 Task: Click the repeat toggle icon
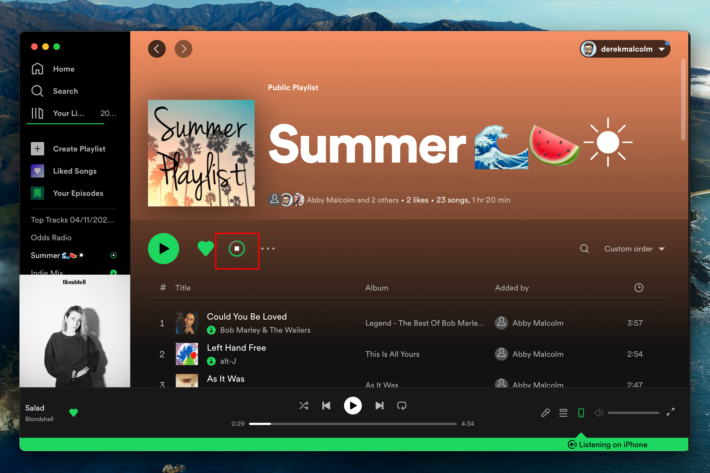pos(403,406)
